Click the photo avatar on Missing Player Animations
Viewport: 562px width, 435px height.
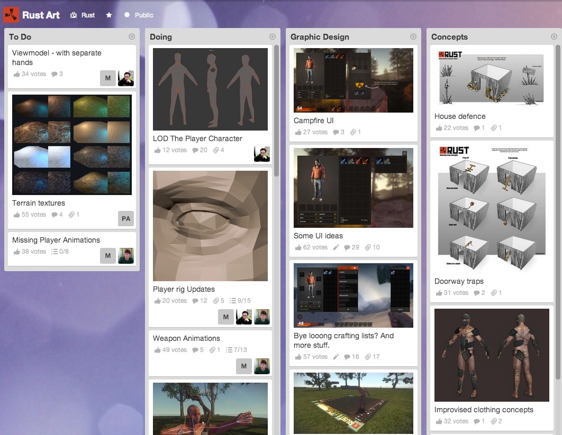(126, 256)
